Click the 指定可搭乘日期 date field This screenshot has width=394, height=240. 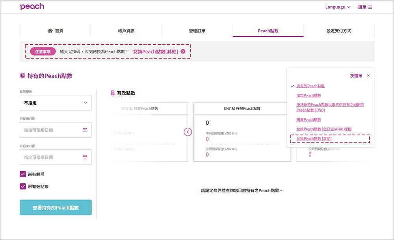[56, 157]
